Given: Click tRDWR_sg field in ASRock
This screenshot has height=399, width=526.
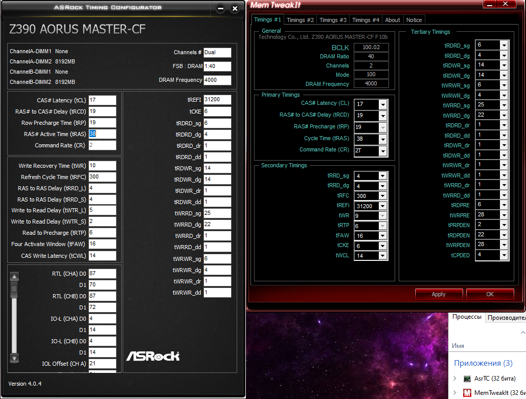Looking at the screenshot, I should [217, 168].
